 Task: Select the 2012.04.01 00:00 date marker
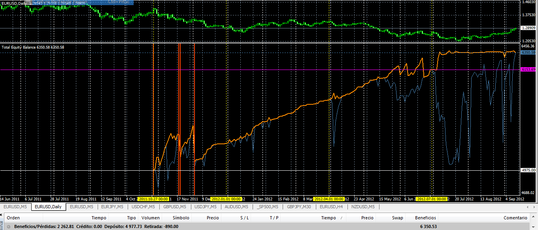330,199
